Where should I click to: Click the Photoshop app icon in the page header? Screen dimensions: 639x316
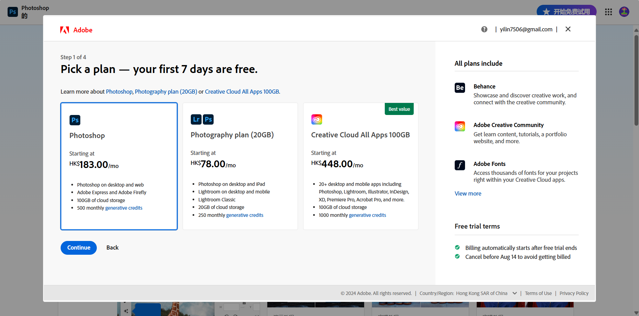click(x=13, y=12)
